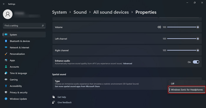The width and height of the screenshot is (206, 108).
Task: Mute volume via speaker icon
Action: click(x=159, y=27)
